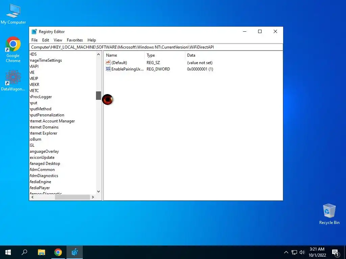The width and height of the screenshot is (346, 259).
Task: Select the Internet Account Manager key
Action: click(52, 121)
